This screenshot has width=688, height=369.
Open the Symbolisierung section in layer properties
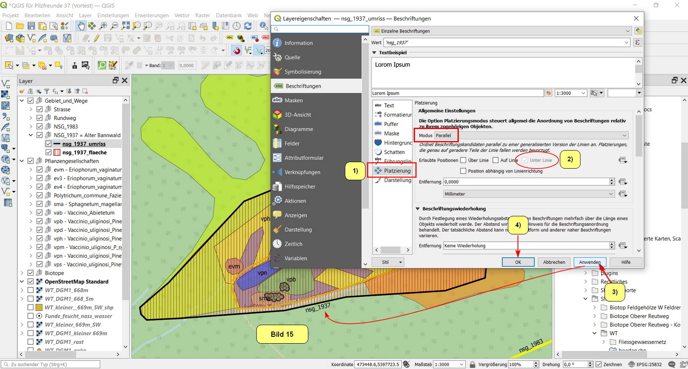tap(302, 72)
